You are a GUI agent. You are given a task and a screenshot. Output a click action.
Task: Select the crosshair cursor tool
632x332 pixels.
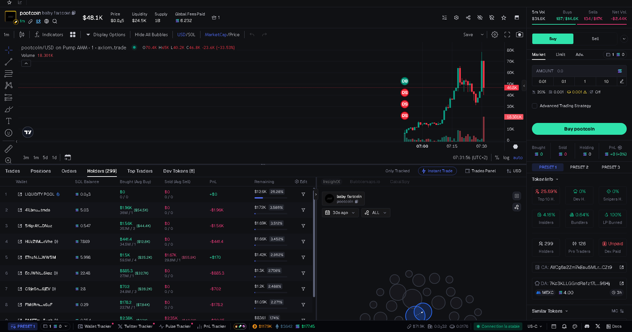(8, 49)
